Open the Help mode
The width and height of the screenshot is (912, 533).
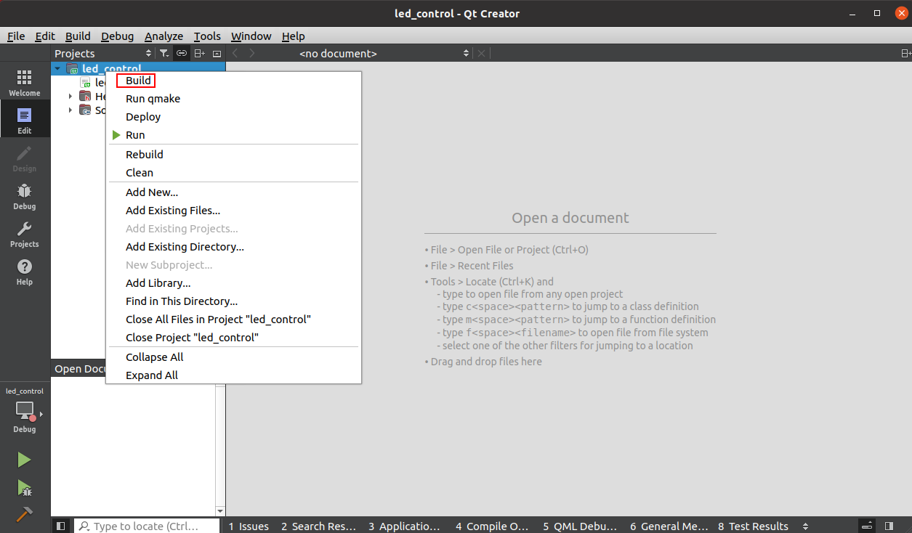(x=25, y=270)
